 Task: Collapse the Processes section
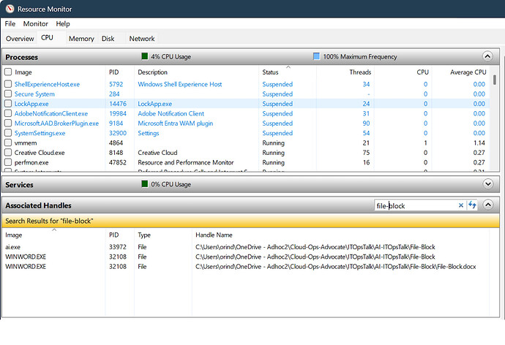click(x=487, y=56)
